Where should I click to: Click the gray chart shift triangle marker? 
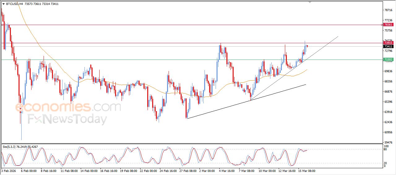tap(310, 2)
